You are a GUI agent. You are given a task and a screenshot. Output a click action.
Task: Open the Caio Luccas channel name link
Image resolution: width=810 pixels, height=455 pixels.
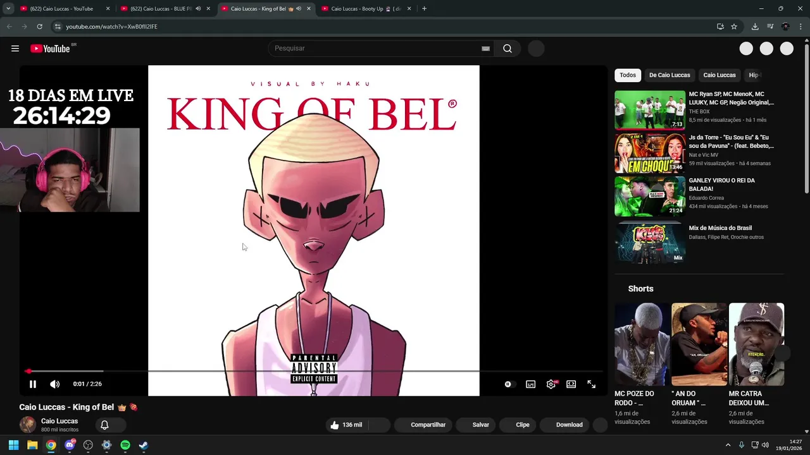pyautogui.click(x=59, y=421)
